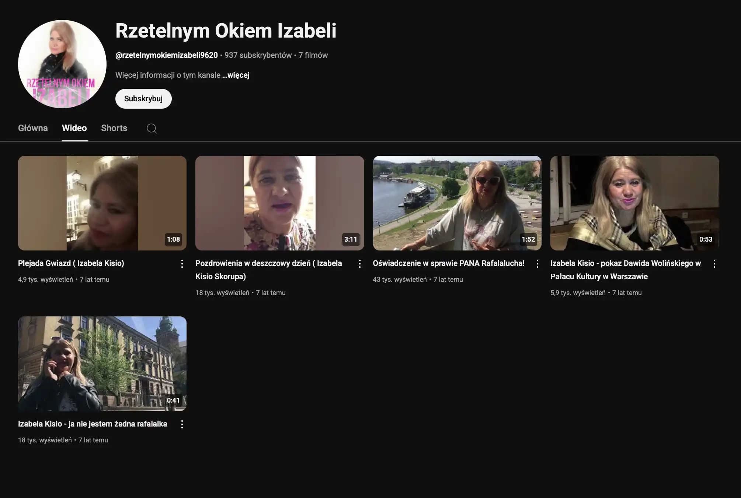Open options for ja nie jestem żadna rafalalka video
The height and width of the screenshot is (498, 741).
(182, 424)
